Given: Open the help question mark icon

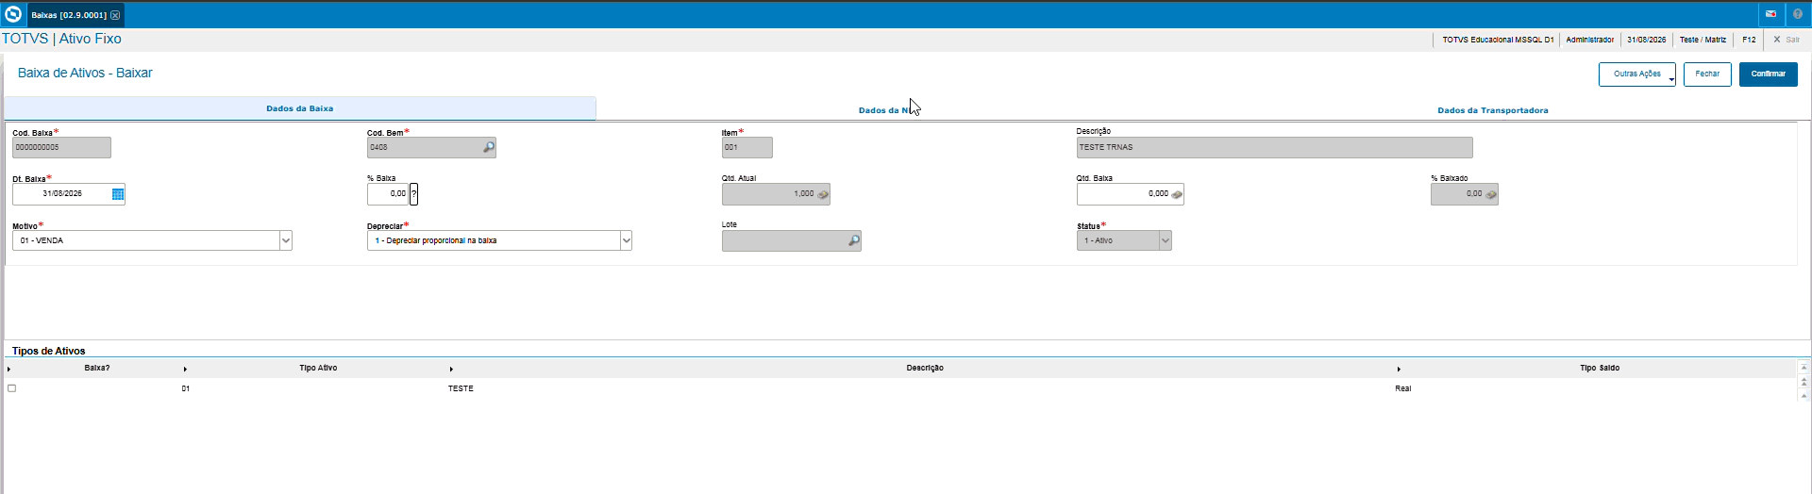Looking at the screenshot, I should 1797,14.
